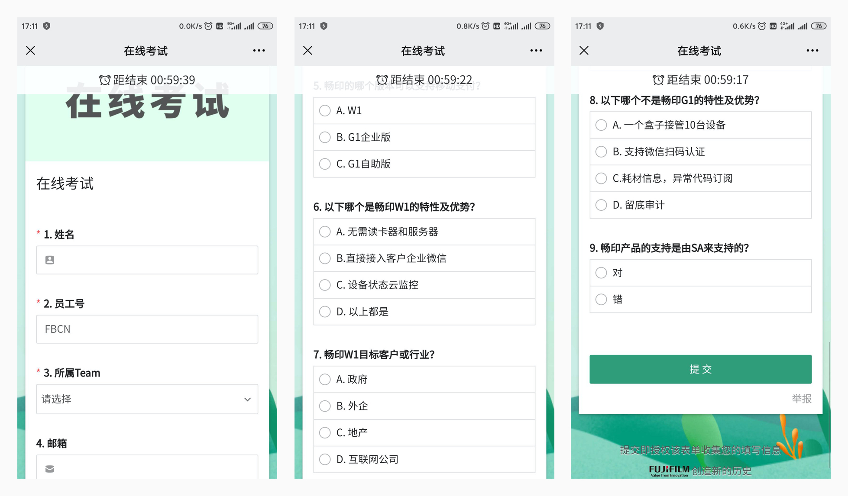Click the person icon in the 姓名 field
This screenshot has width=848, height=496.
point(50,260)
